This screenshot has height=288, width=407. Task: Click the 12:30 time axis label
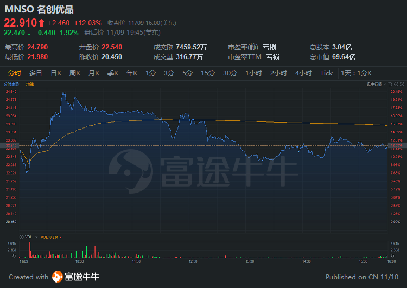193,261
